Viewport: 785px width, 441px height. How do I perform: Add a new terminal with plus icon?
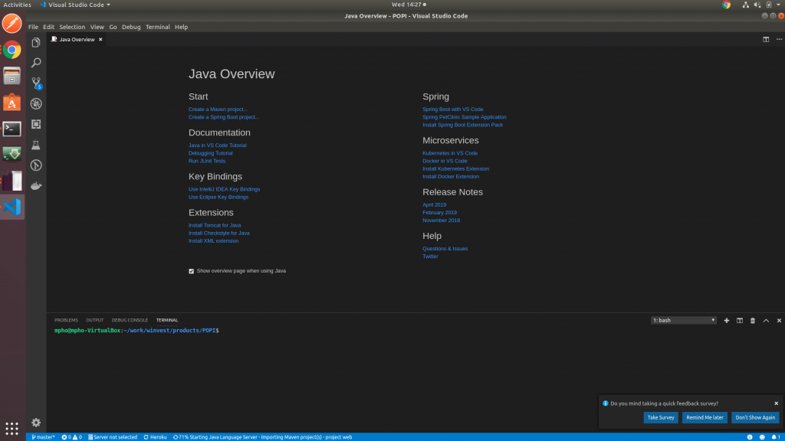(727, 320)
